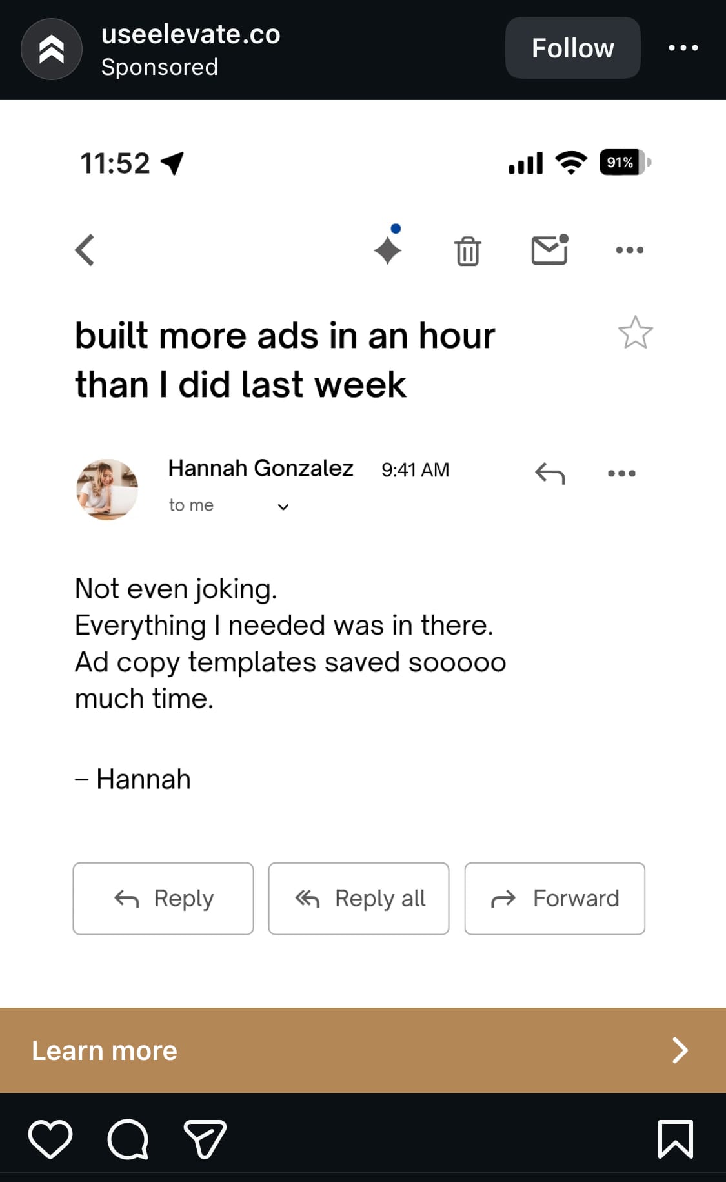Follow the useelevate.co account

(x=572, y=48)
